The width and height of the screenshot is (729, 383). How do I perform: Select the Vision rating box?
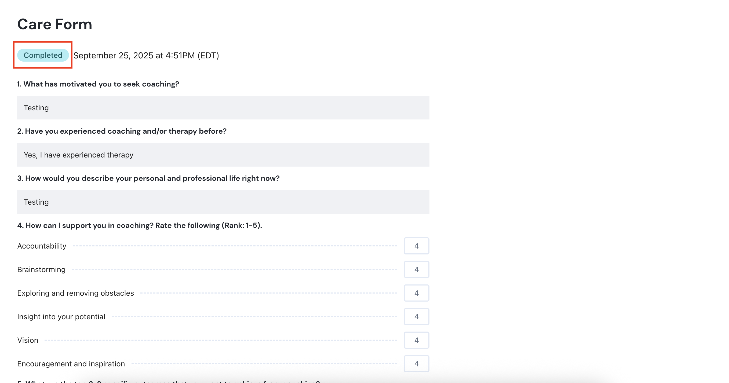coord(416,340)
